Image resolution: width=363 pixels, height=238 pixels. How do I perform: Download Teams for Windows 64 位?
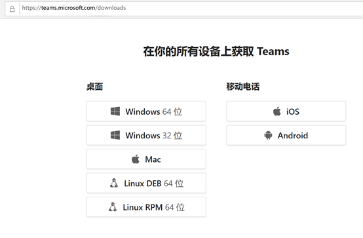pos(146,111)
